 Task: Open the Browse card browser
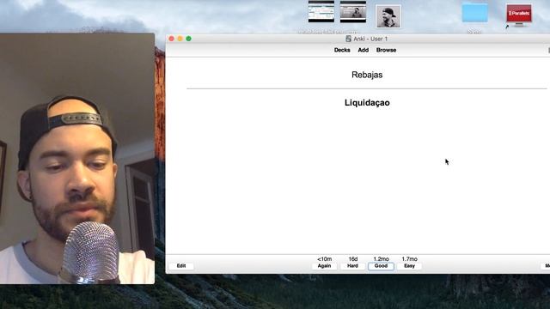386,50
